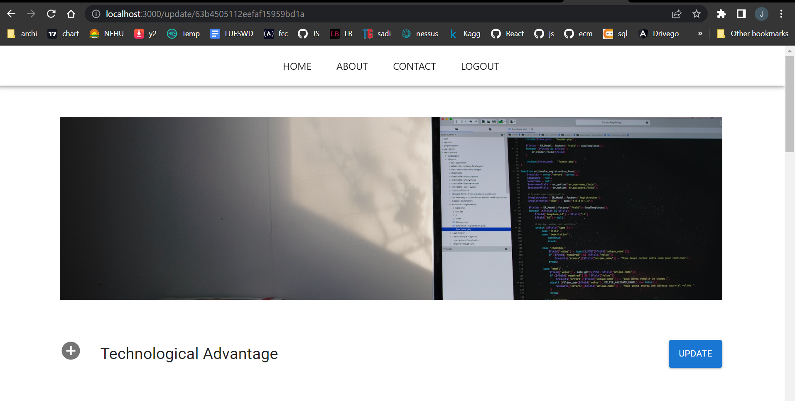795x401 pixels.
Task: Open the React GitHub bookmark
Action: 507,34
